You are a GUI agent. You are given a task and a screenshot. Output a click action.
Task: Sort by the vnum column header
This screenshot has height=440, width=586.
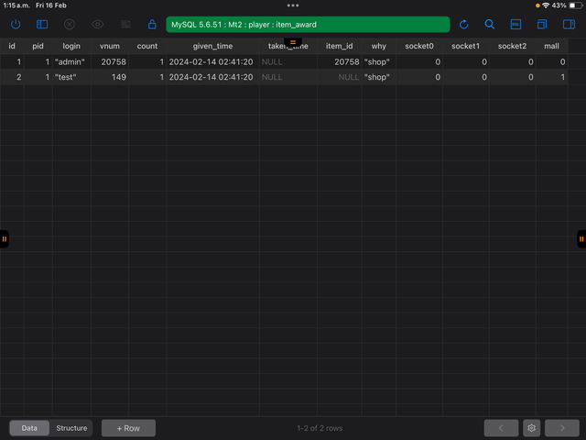[110, 46]
